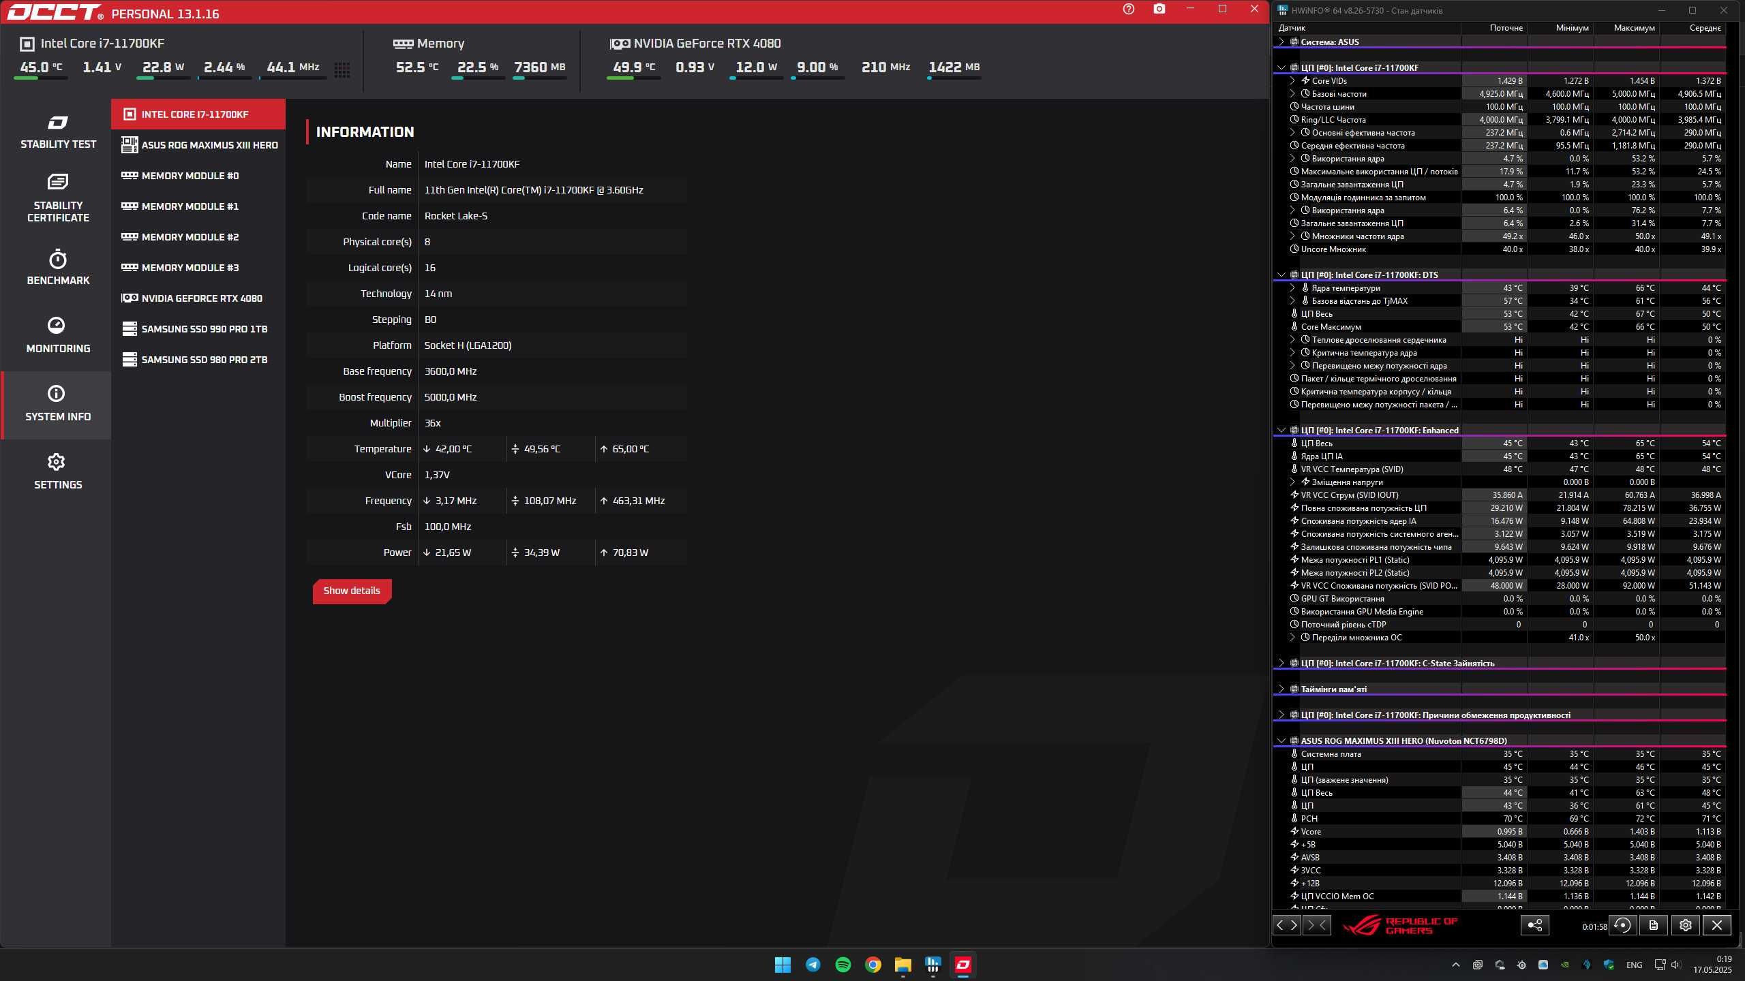Click HWiNFO expand columns arrows button
1745x981 pixels.
1287,925
